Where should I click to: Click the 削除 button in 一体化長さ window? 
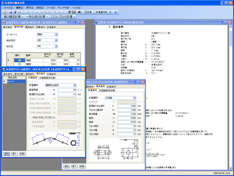22,154
